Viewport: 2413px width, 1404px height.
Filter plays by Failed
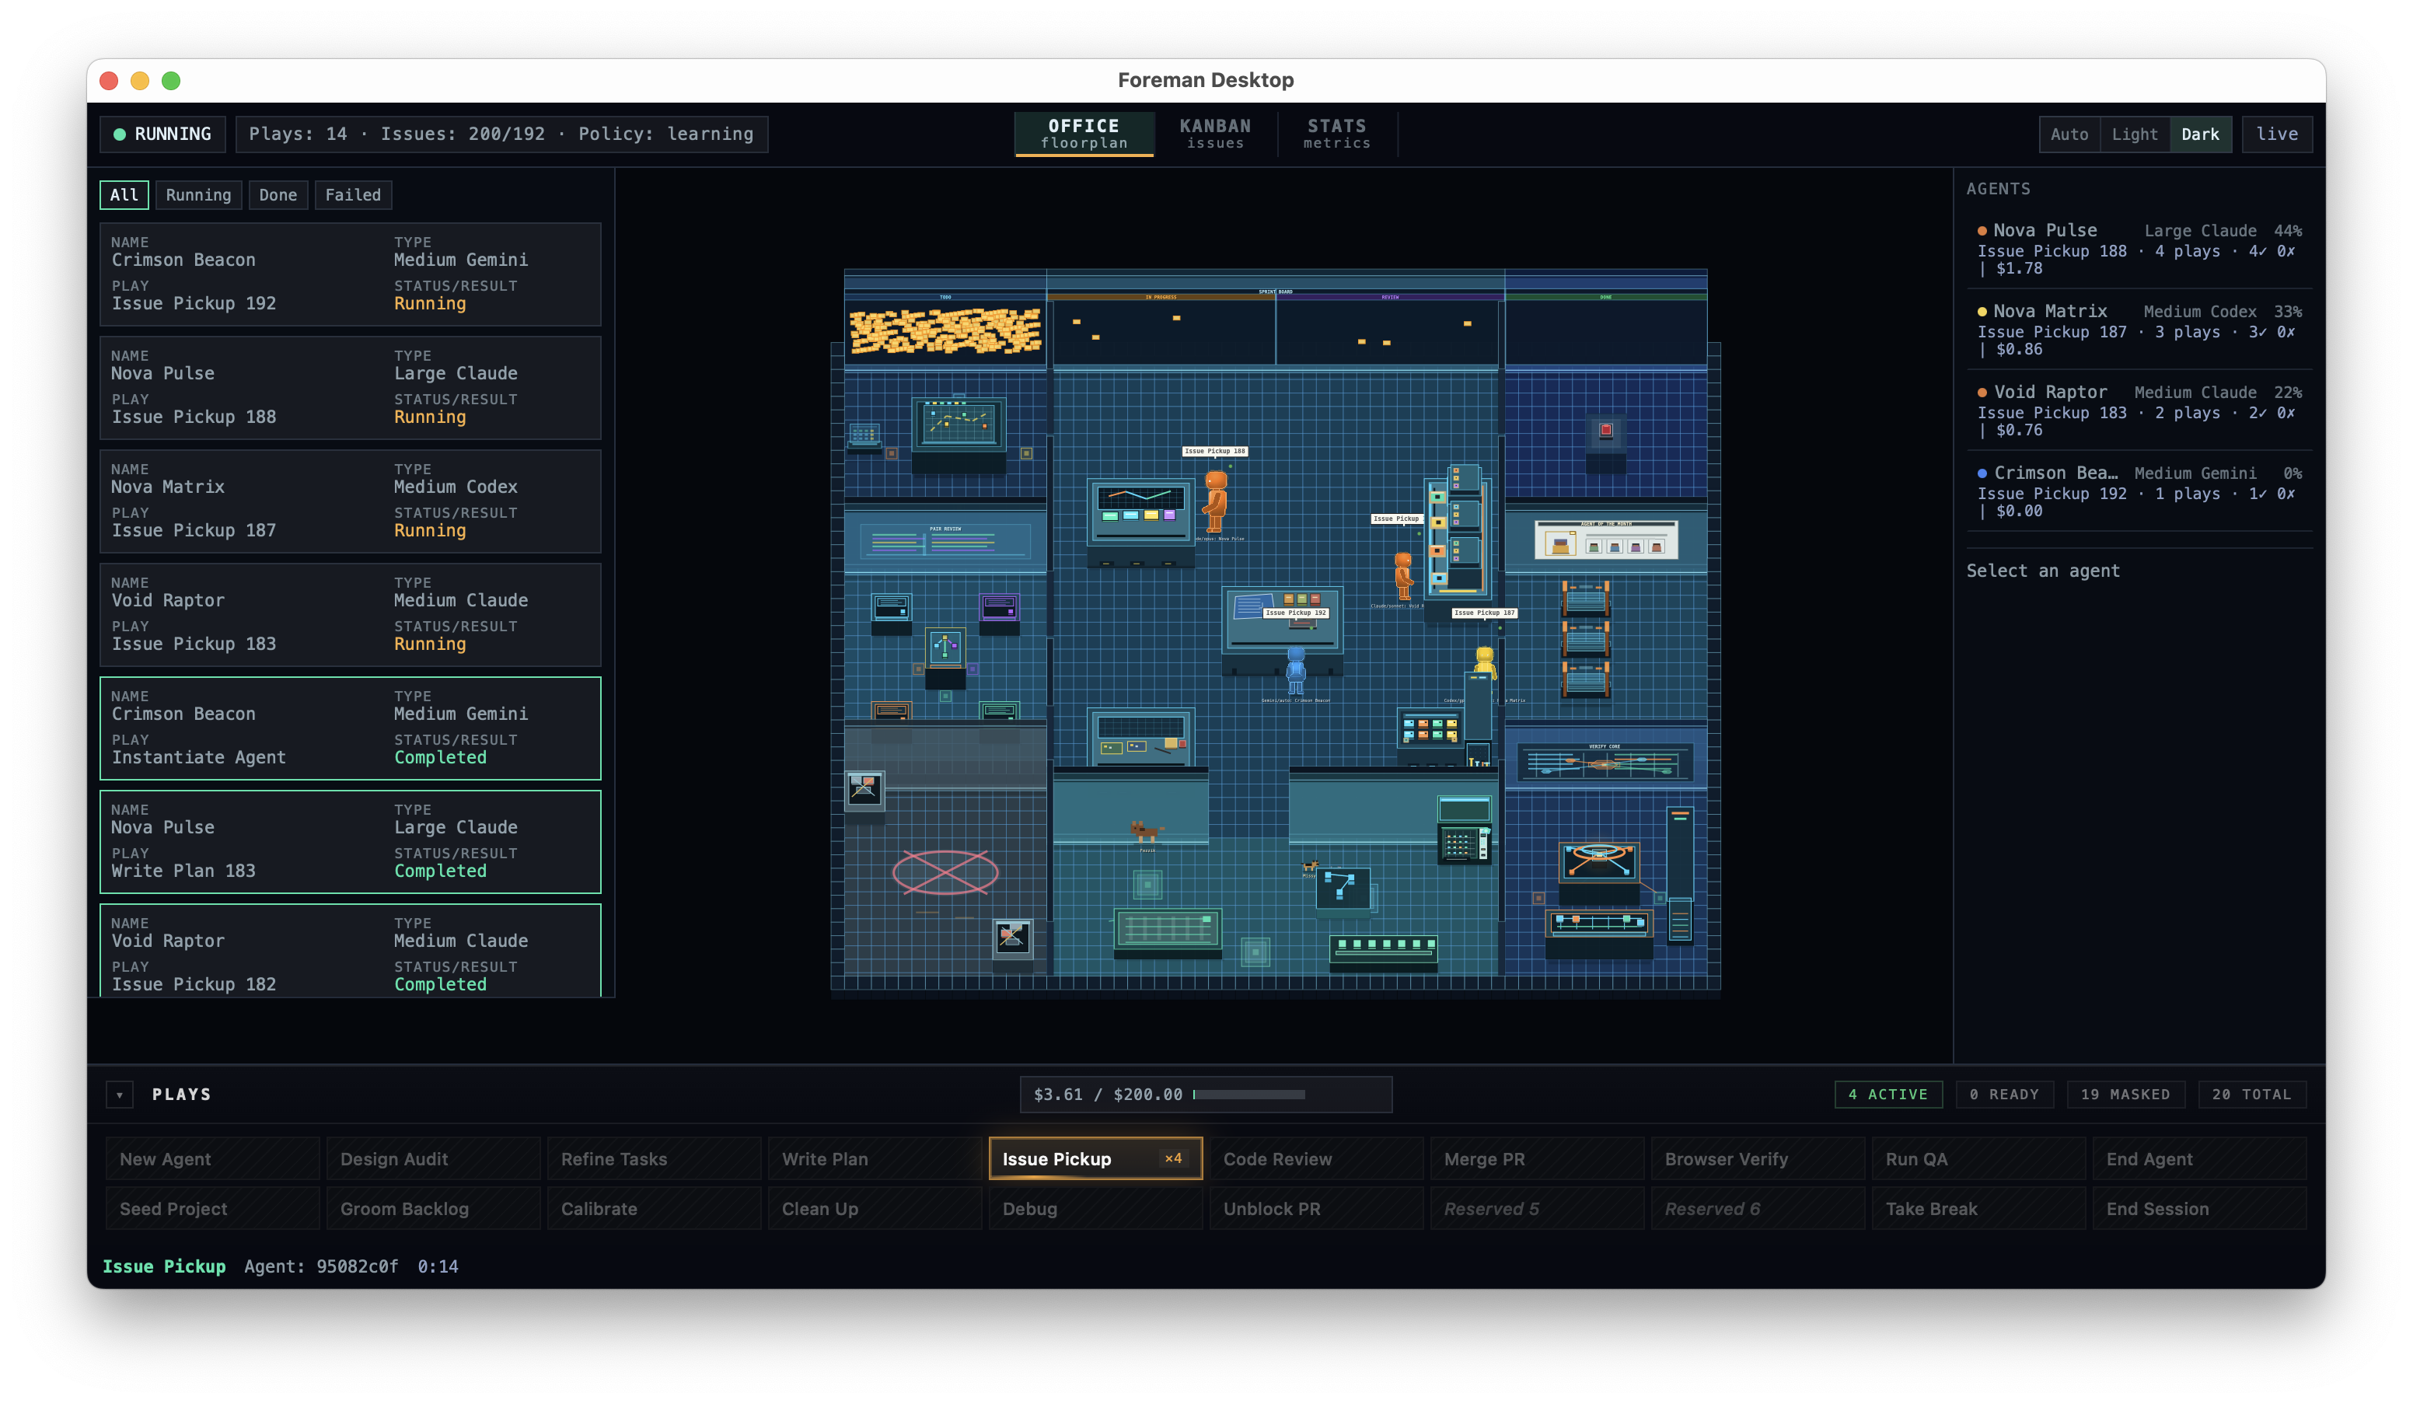(352, 195)
